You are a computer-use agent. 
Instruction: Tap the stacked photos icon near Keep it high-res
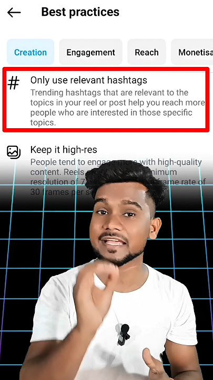point(14,152)
